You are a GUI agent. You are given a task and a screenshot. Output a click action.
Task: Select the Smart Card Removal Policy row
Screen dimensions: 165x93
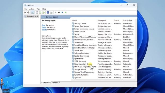(103, 48)
